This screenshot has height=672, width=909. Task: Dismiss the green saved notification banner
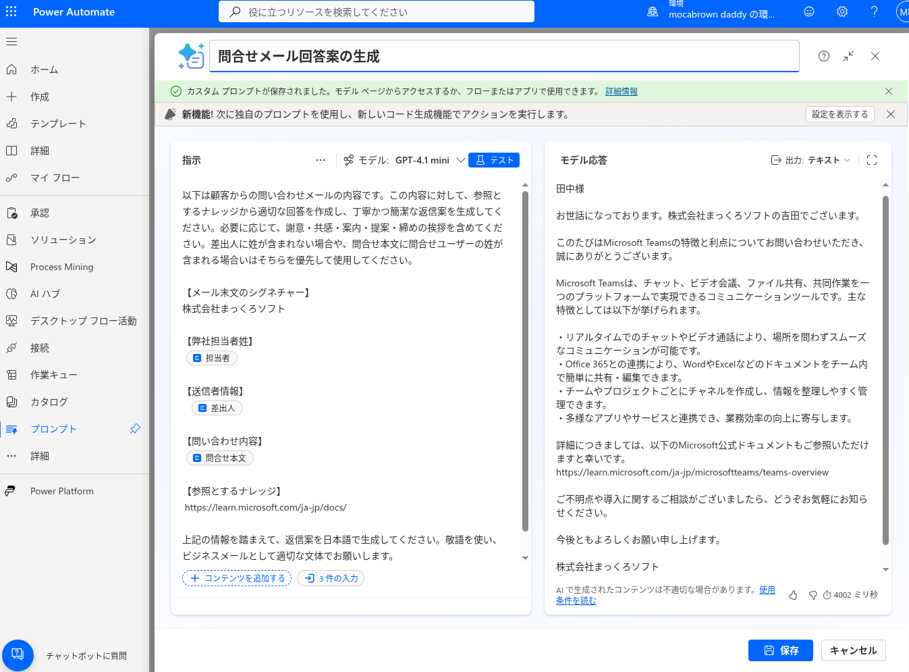pos(889,91)
